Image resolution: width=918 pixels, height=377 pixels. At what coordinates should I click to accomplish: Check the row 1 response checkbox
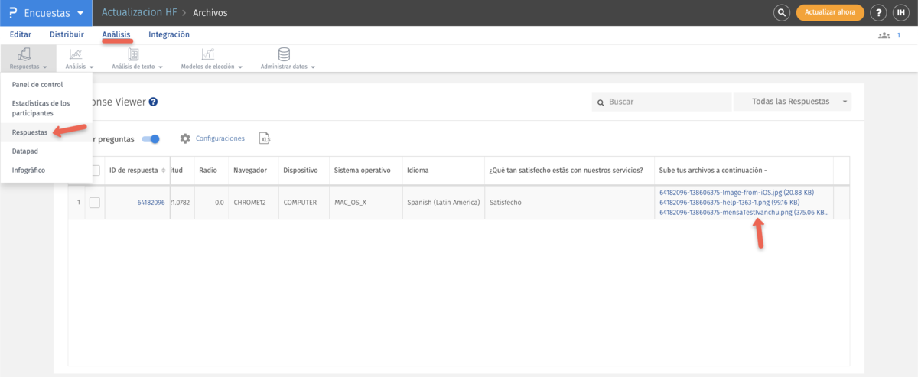point(95,203)
